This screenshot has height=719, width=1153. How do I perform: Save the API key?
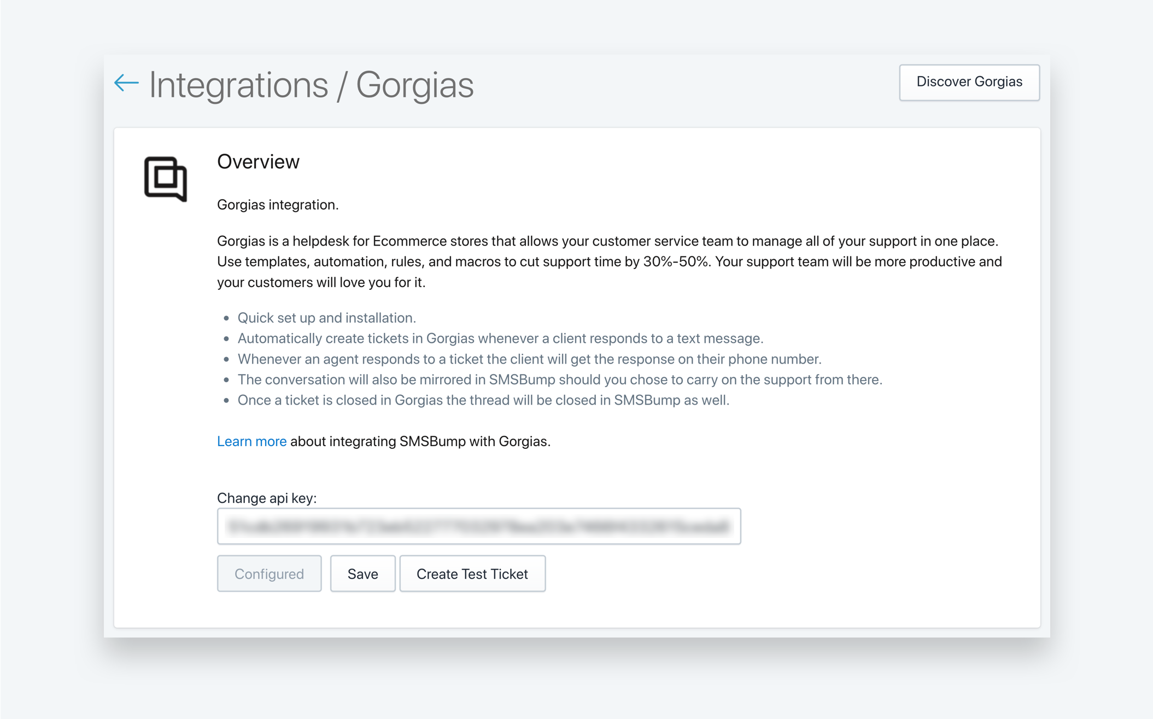click(x=362, y=574)
